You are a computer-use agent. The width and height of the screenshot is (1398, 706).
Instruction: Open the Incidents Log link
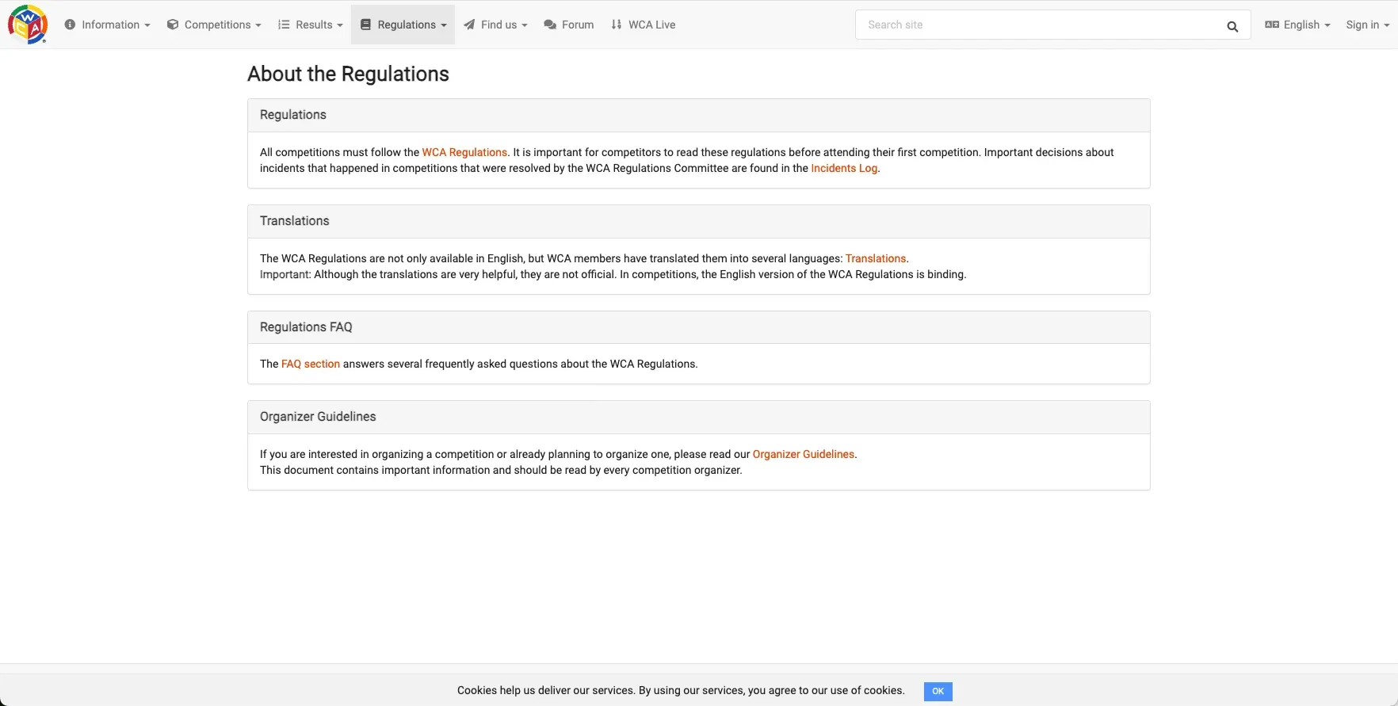(x=844, y=168)
